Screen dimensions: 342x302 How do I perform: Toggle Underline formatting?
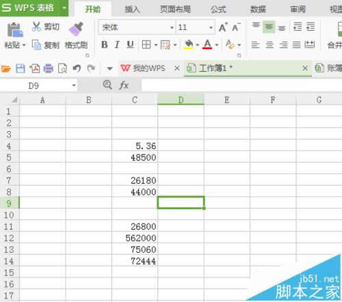click(130, 44)
